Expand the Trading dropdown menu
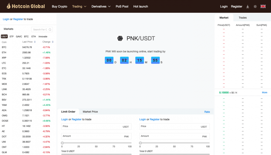Viewport: 271px width, 155px height. click(79, 6)
